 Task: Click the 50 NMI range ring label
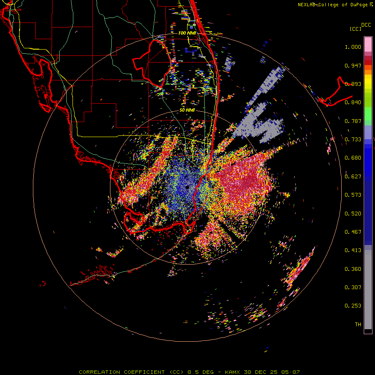(187, 110)
